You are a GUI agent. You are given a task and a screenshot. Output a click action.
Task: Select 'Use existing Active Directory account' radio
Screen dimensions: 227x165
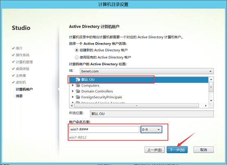click(77, 57)
